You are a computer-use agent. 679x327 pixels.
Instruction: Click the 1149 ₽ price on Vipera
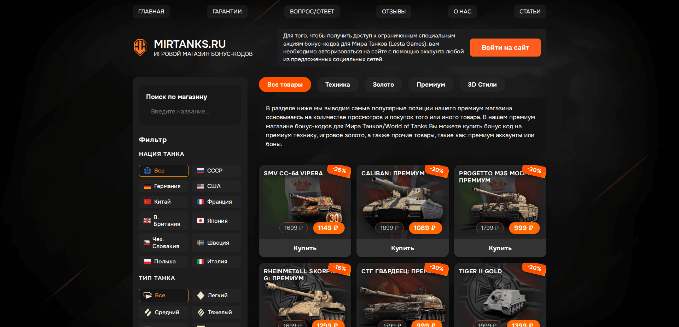(329, 228)
